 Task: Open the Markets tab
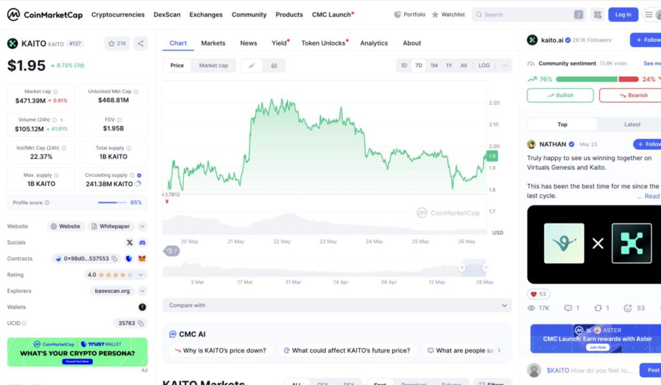[x=213, y=43]
